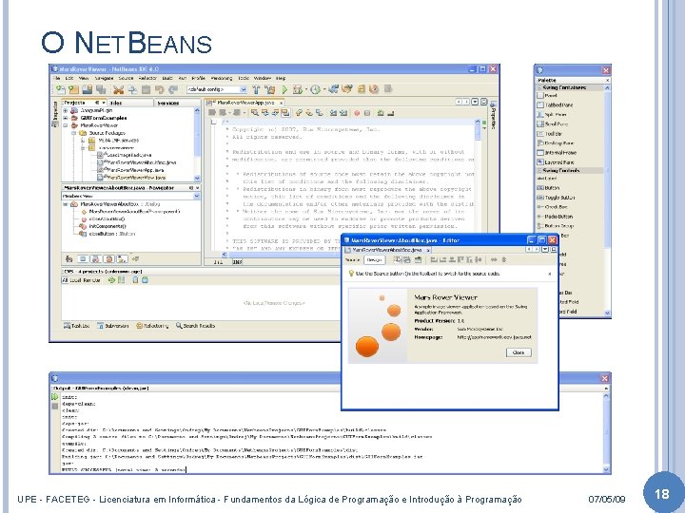
Task: Click Desktop Pane in the Palette
Action: 555,143
